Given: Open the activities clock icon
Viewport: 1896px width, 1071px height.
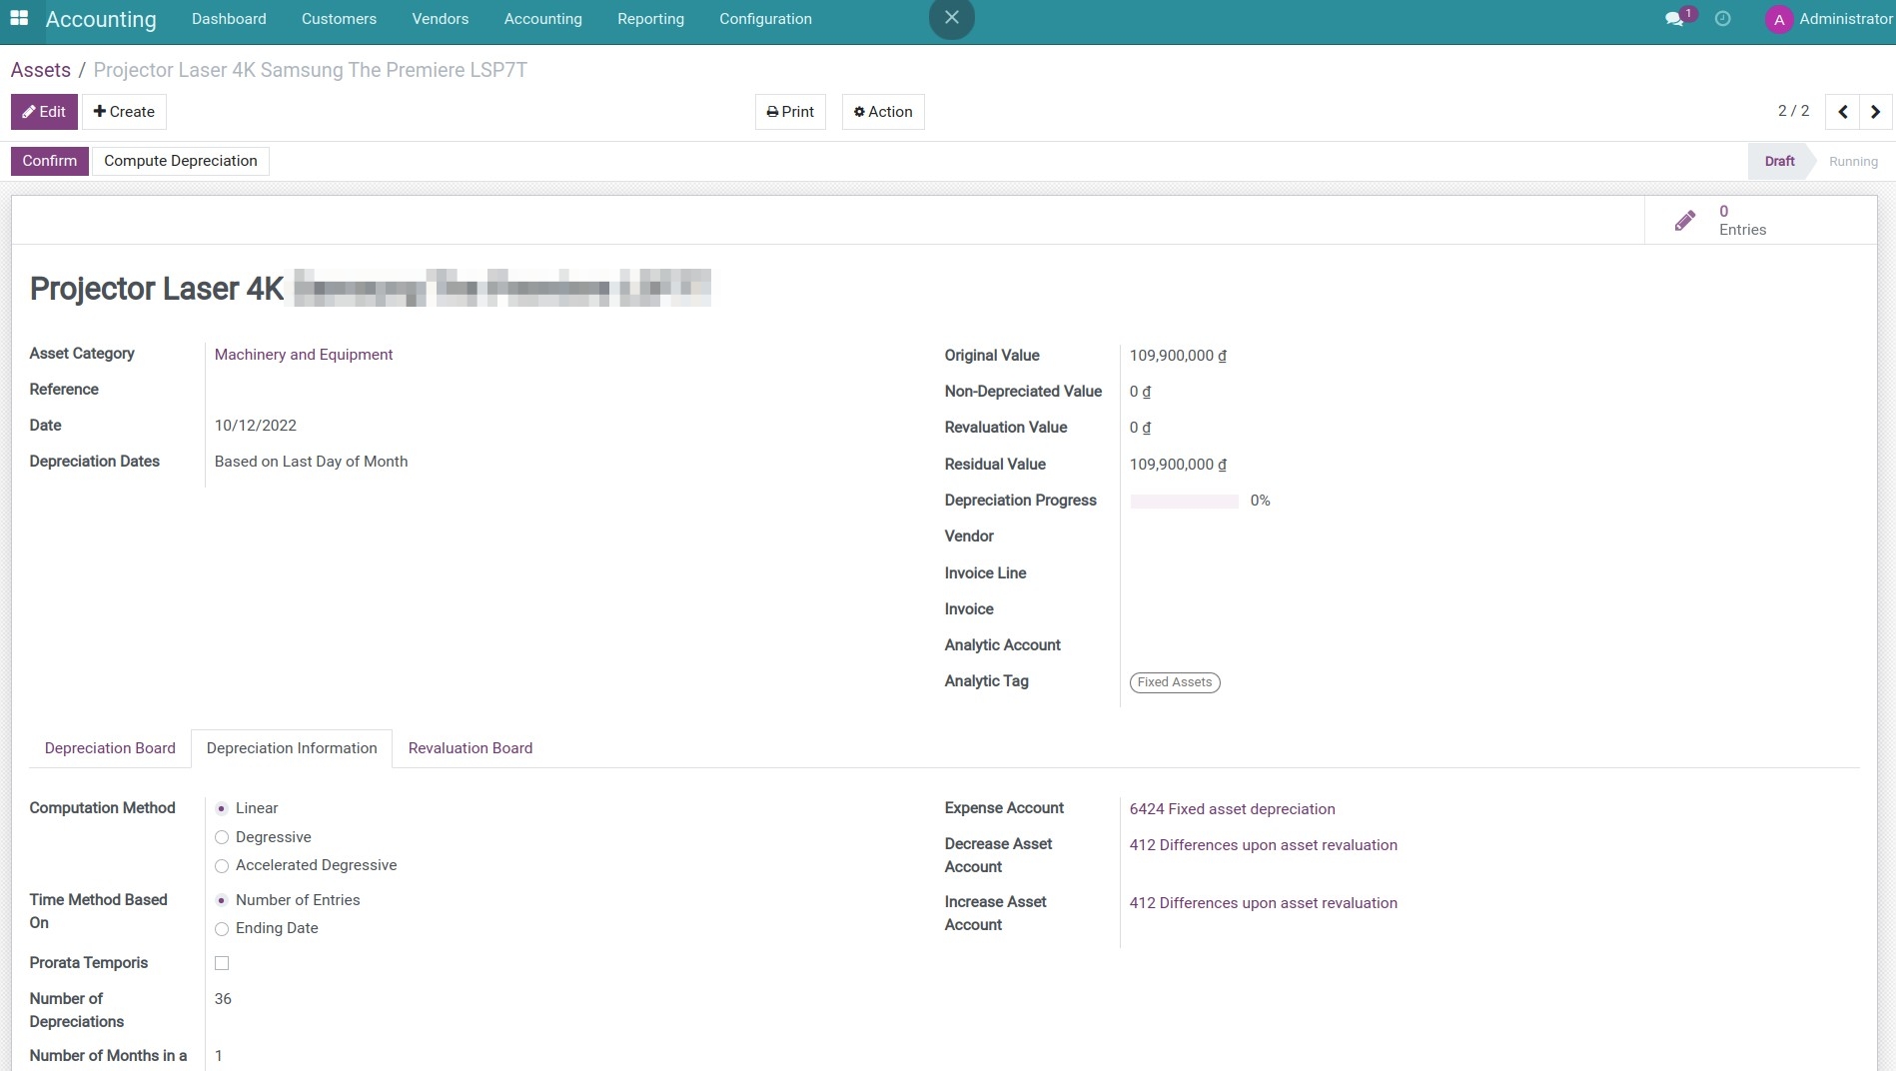Looking at the screenshot, I should (1722, 18).
